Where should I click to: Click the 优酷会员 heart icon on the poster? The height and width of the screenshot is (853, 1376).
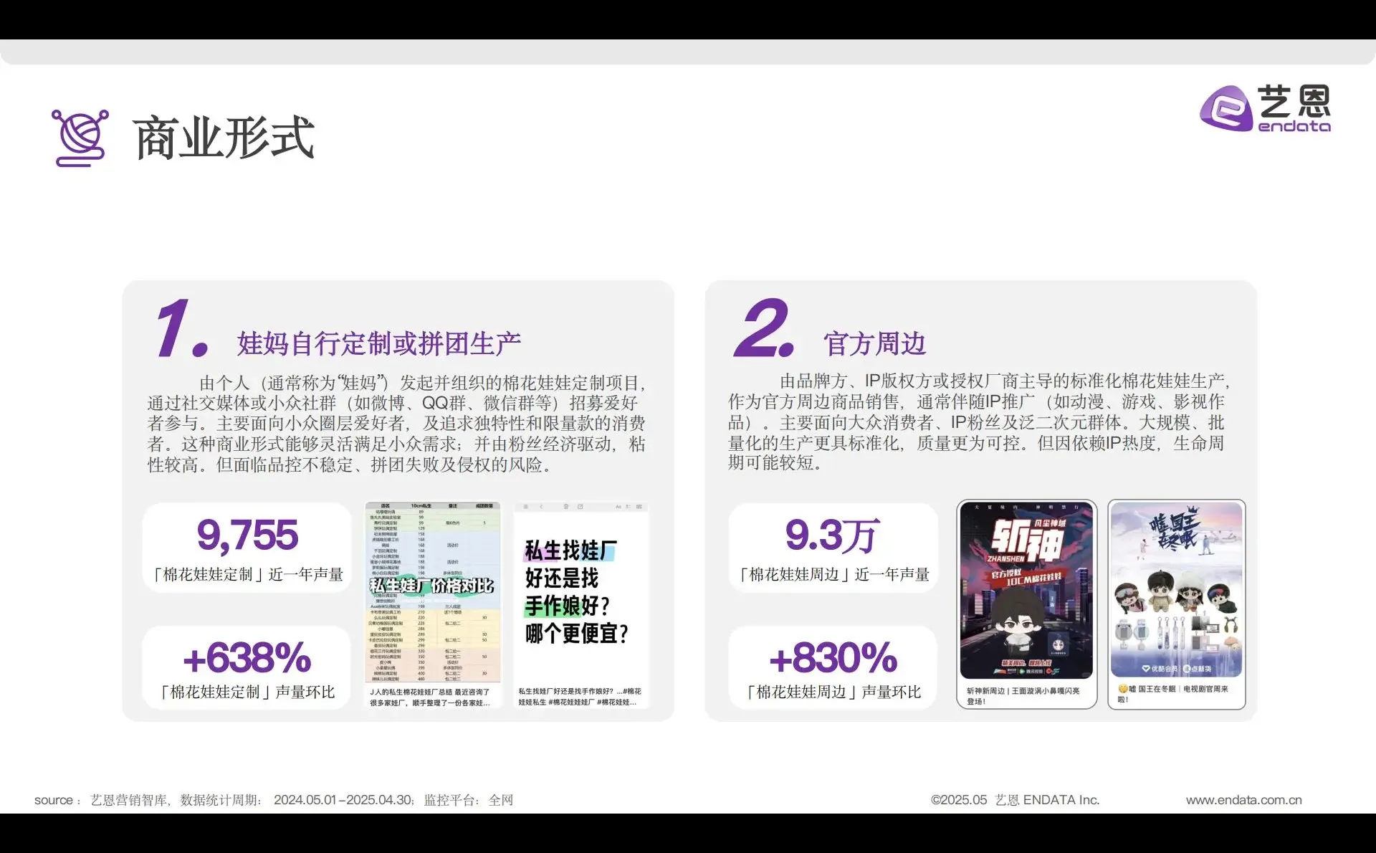click(1146, 669)
